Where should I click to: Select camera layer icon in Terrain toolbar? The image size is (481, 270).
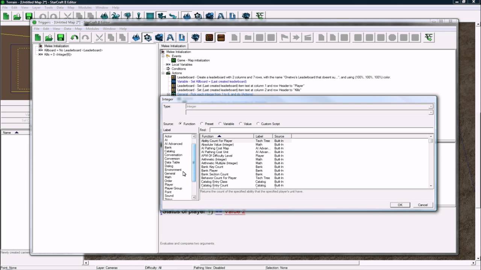click(x=162, y=16)
